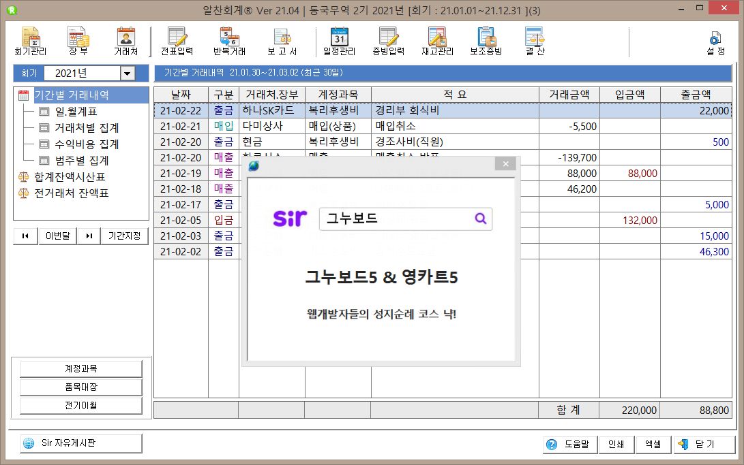Open the 재고관리 inventory icon
This screenshot has width=744, height=465.
436,41
